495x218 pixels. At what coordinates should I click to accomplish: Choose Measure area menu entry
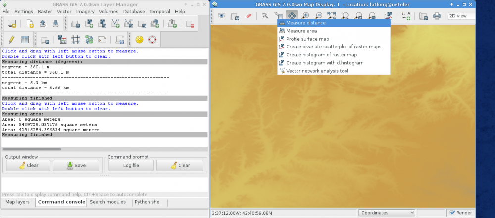point(334,31)
